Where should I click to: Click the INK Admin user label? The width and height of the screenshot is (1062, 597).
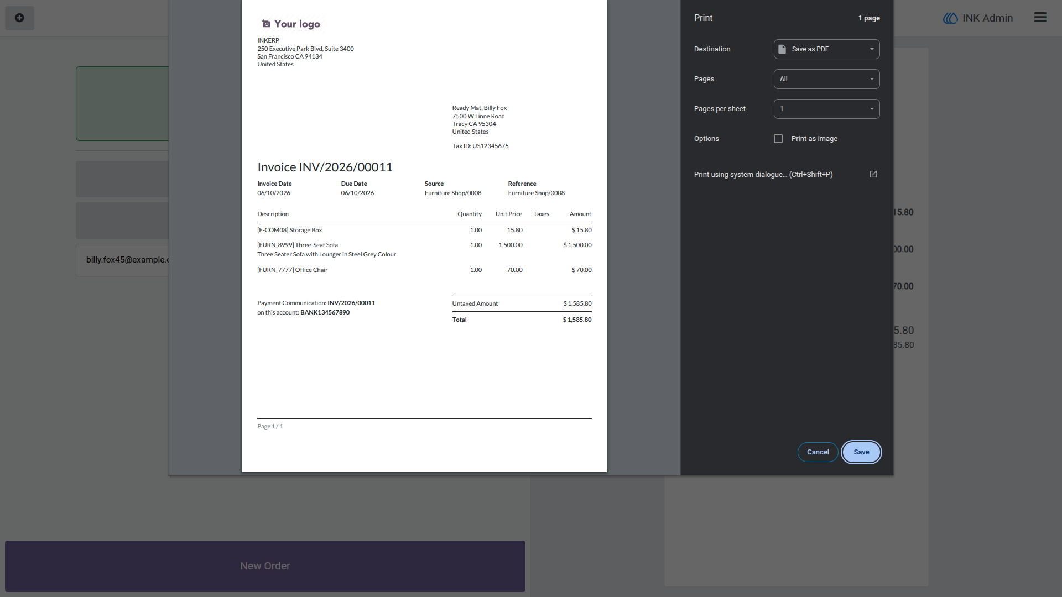tap(987, 18)
